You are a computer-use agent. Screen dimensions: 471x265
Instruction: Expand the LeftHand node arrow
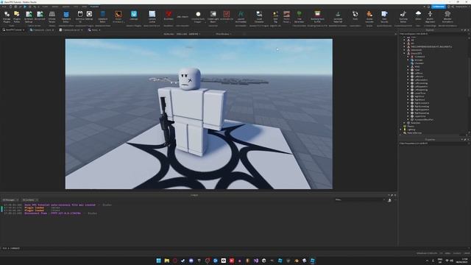(408, 77)
